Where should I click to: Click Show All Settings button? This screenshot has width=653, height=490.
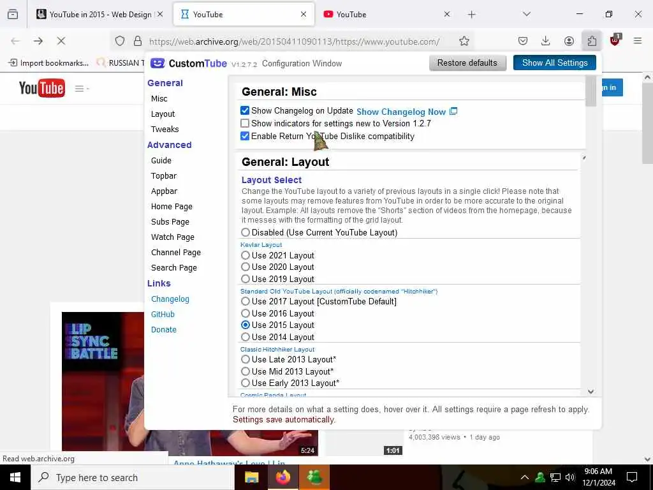pos(554,63)
